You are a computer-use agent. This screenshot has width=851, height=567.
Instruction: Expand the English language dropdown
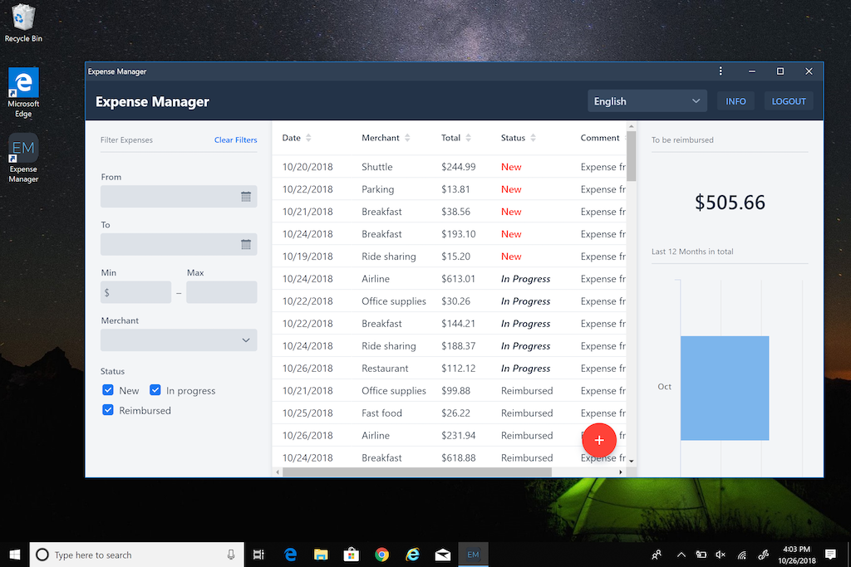[647, 101]
